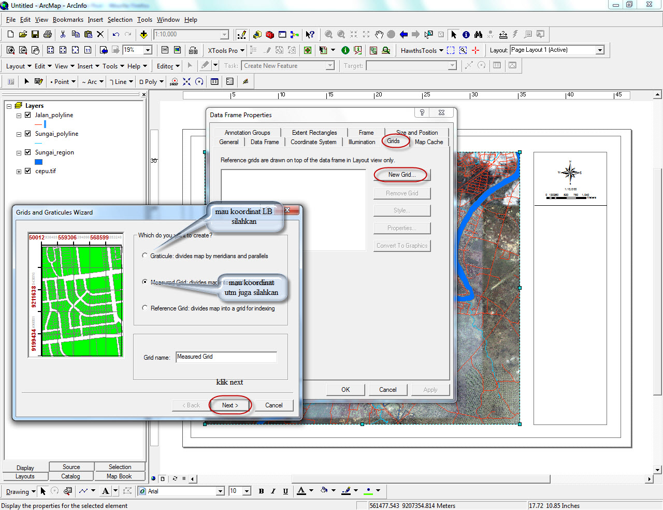Activate the Pan tool
The width and height of the screenshot is (663, 510).
pyautogui.click(x=379, y=35)
